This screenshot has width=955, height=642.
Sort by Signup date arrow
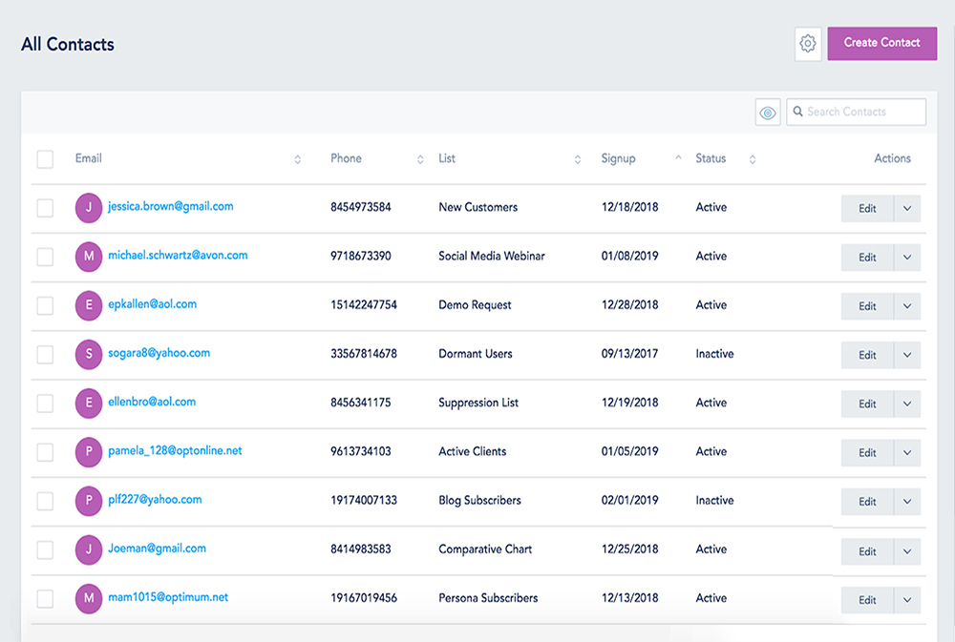point(678,158)
